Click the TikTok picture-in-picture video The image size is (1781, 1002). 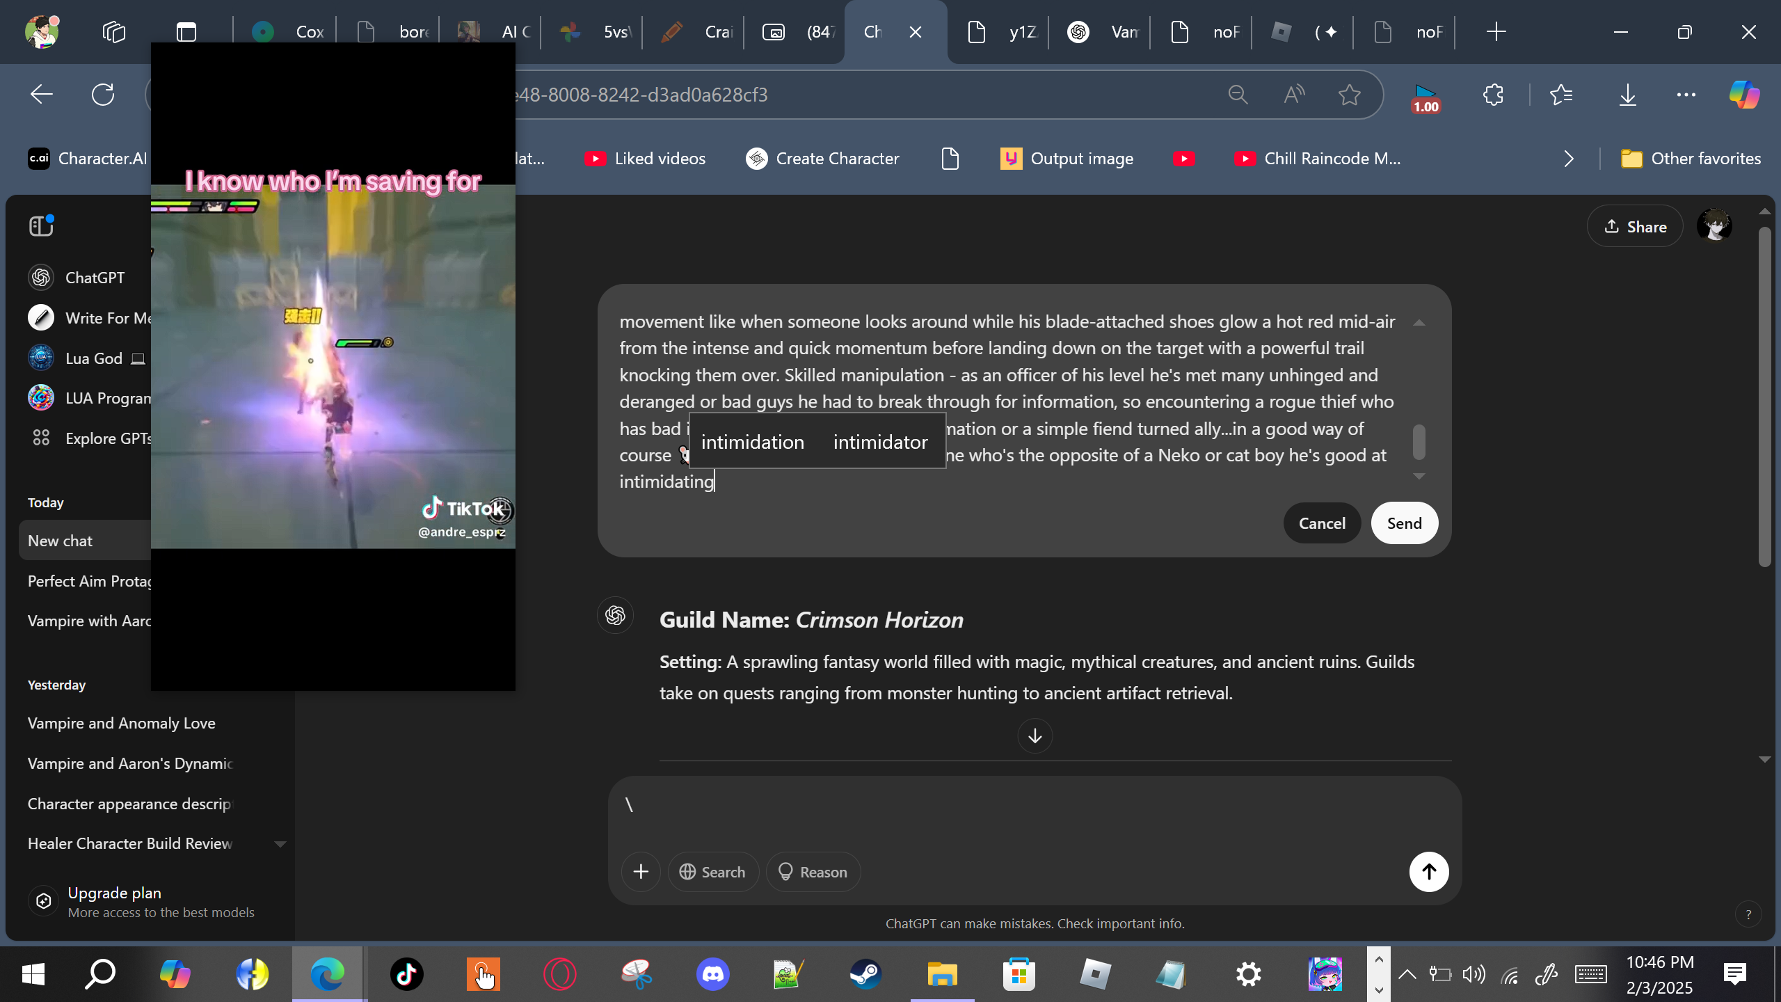point(333,367)
